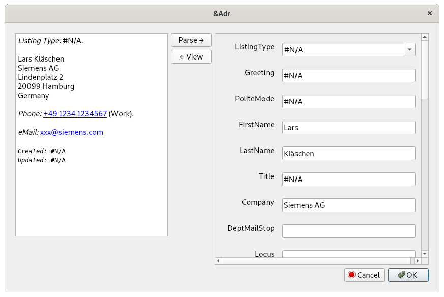
Task: Open the email link xxx@siemens.com
Action: pyautogui.click(x=72, y=132)
